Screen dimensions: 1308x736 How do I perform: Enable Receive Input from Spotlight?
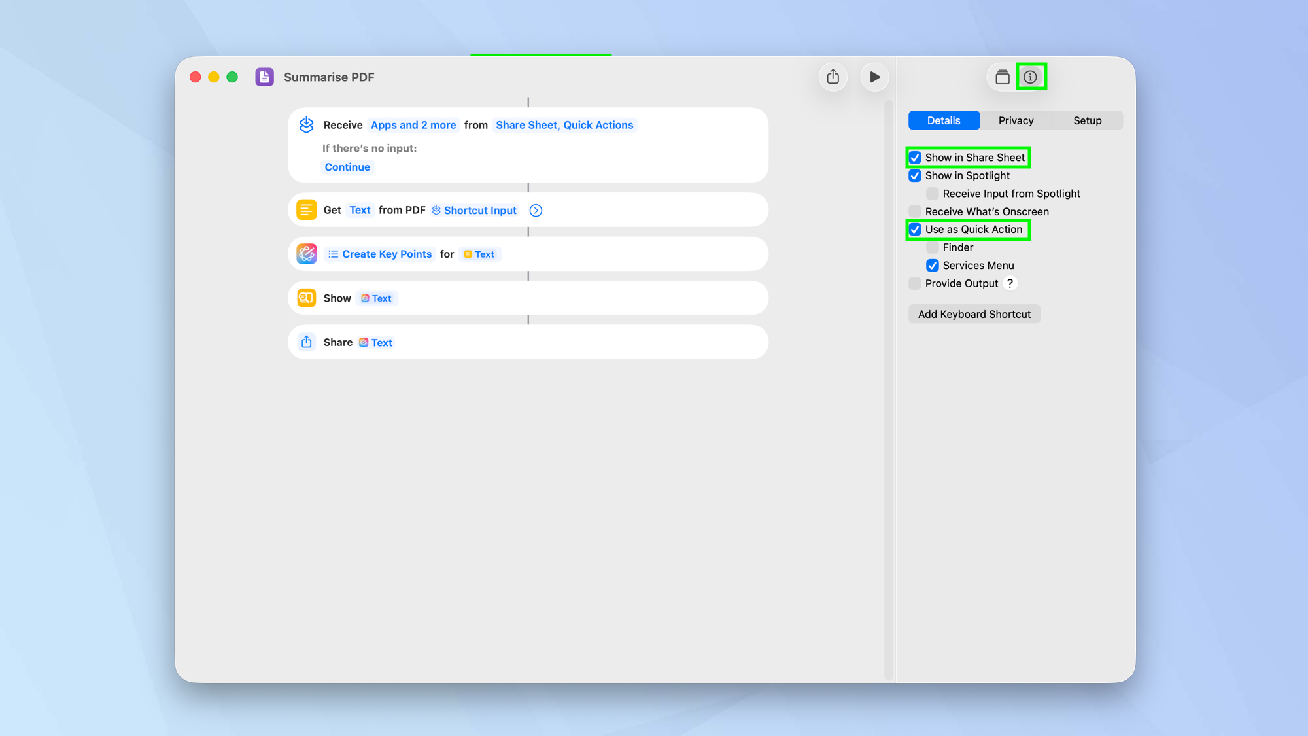(x=932, y=193)
